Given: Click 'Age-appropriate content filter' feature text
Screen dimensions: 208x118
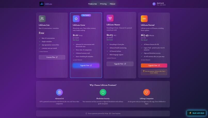Looking at the screenshot, I should (x=50, y=45).
